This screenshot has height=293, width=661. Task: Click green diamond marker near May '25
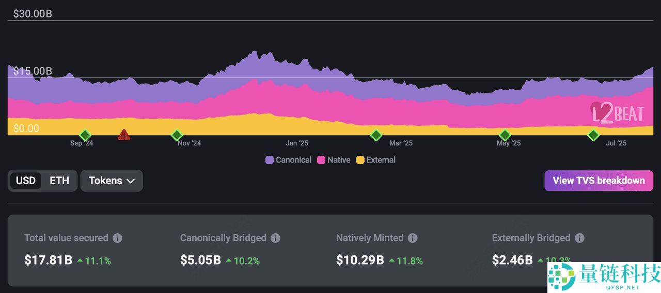click(x=505, y=135)
